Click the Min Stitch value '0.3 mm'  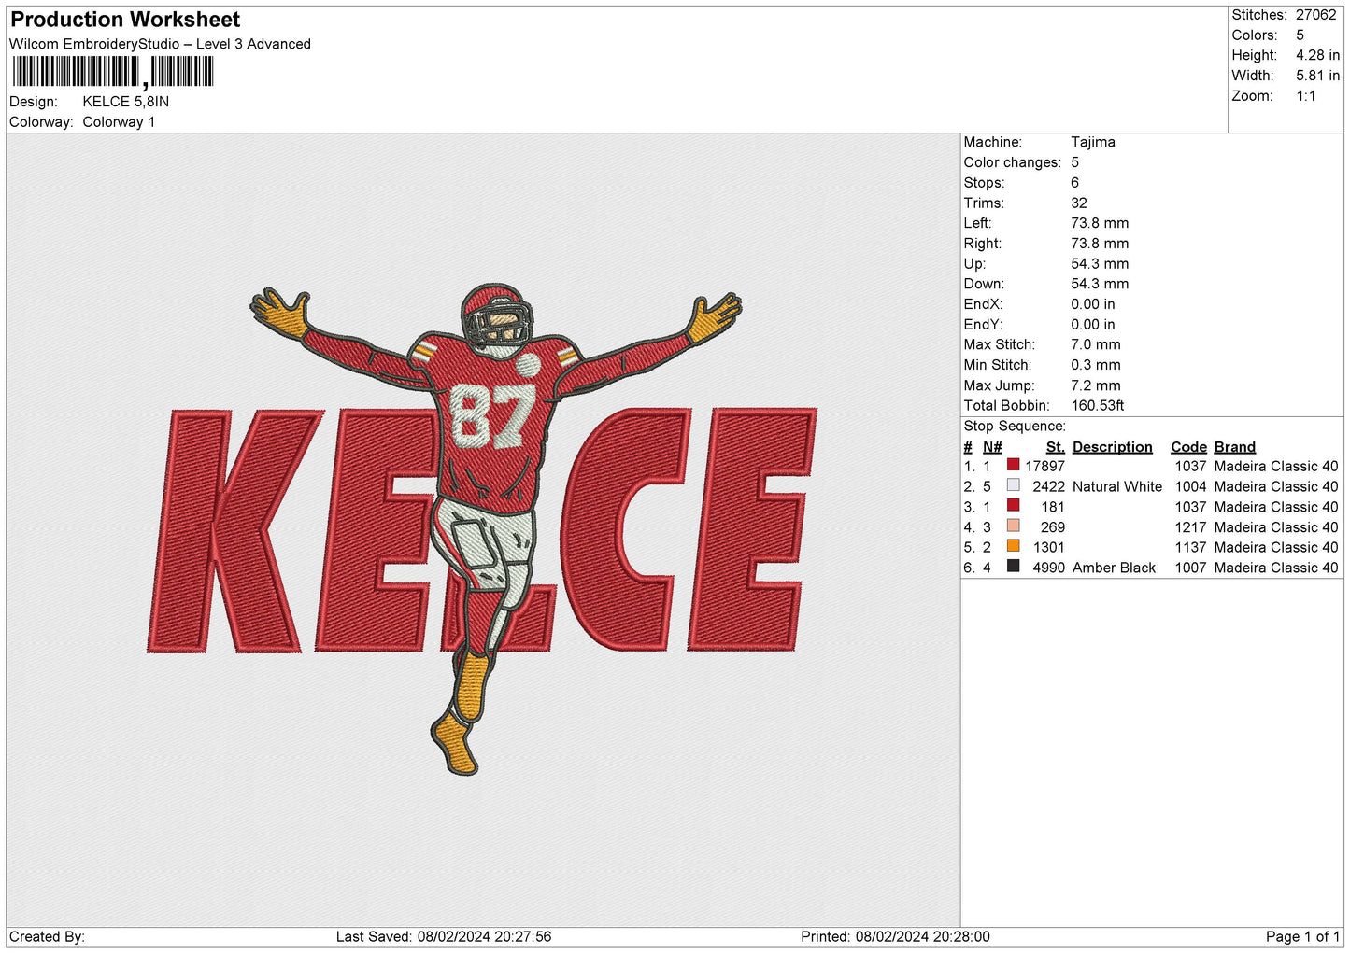click(1096, 365)
